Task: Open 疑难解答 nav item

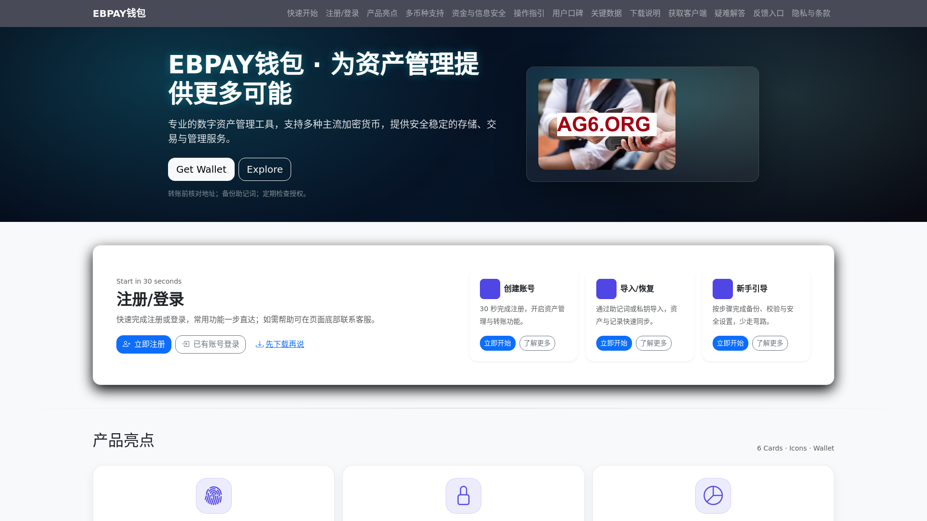Action: (x=730, y=14)
